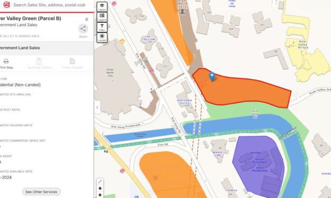This screenshot has width=331, height=198.
Task: Select the polygon drawing tool
Action: (x=100, y=189)
